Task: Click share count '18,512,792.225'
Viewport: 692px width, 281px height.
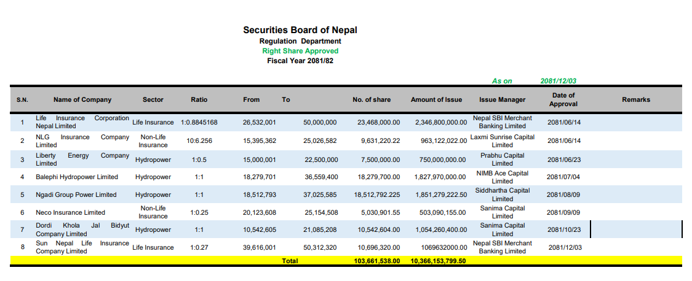Action: tap(377, 194)
